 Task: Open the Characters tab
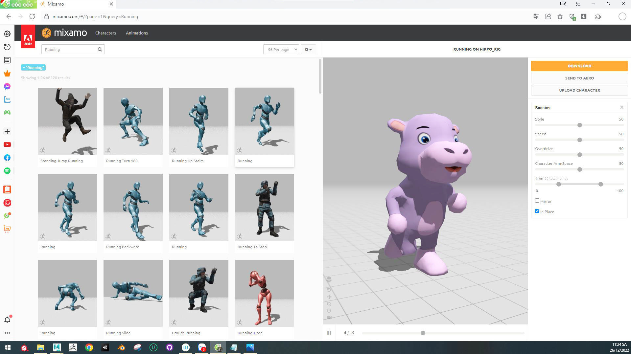coord(105,33)
